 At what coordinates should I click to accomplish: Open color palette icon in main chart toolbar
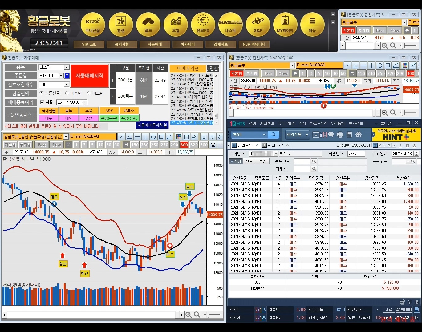[178, 136]
